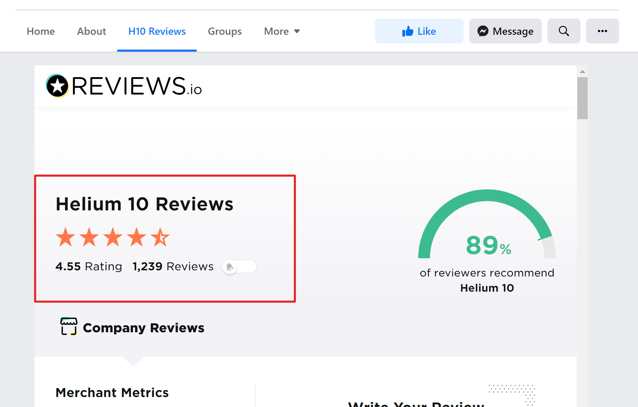Click the Company Reviews storefront icon
Image resolution: width=638 pixels, height=407 pixels.
click(x=69, y=326)
